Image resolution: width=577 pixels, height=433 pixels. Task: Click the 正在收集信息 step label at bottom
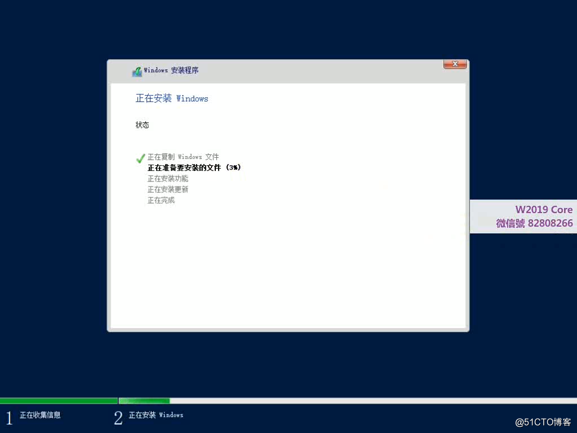(40, 415)
